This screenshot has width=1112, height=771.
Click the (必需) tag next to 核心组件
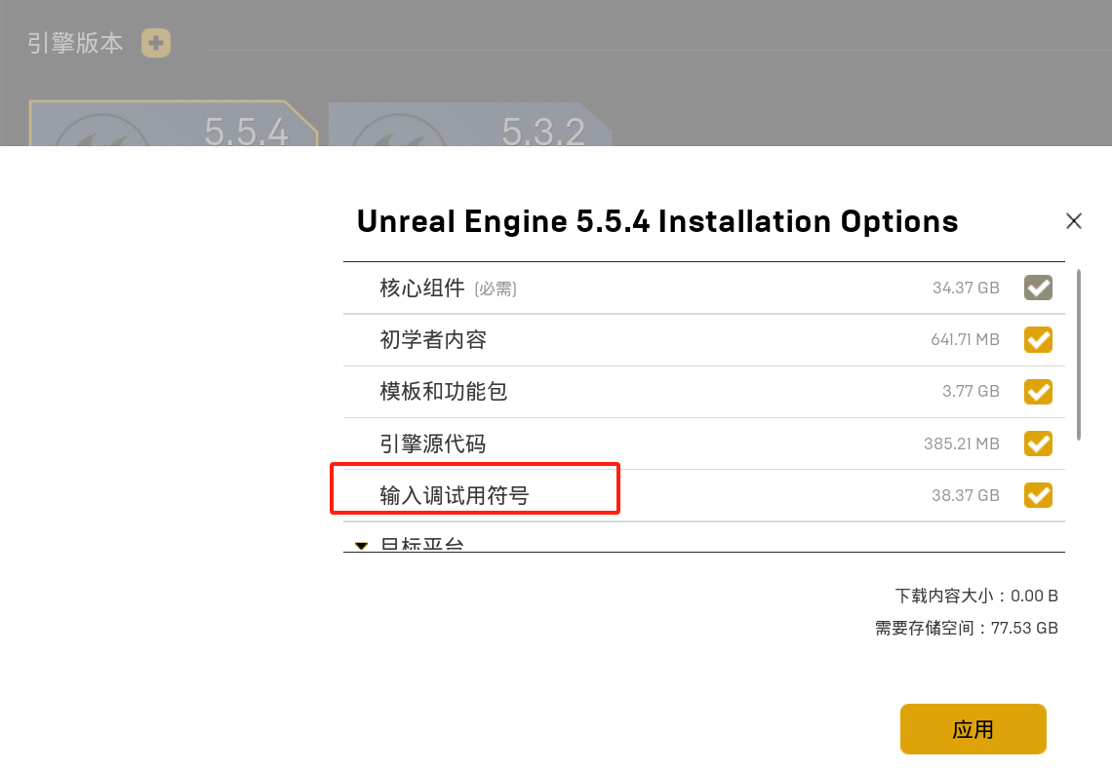[495, 289]
